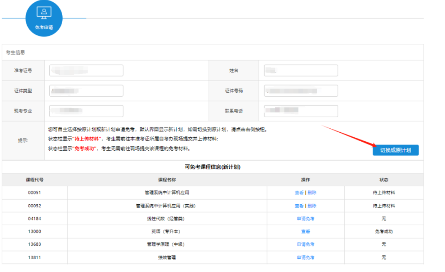Viewport: 445px width, 272px height.
Task: Apply 申请免考 for 管理学原理（中级）
Action: (x=305, y=244)
